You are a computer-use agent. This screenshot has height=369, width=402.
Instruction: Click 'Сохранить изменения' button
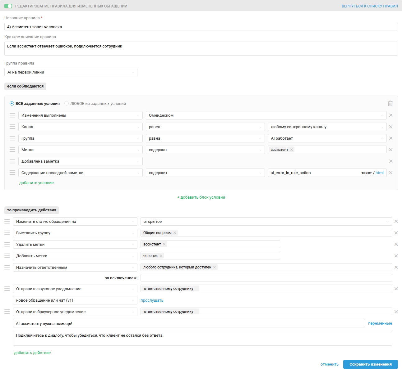tap(370, 364)
